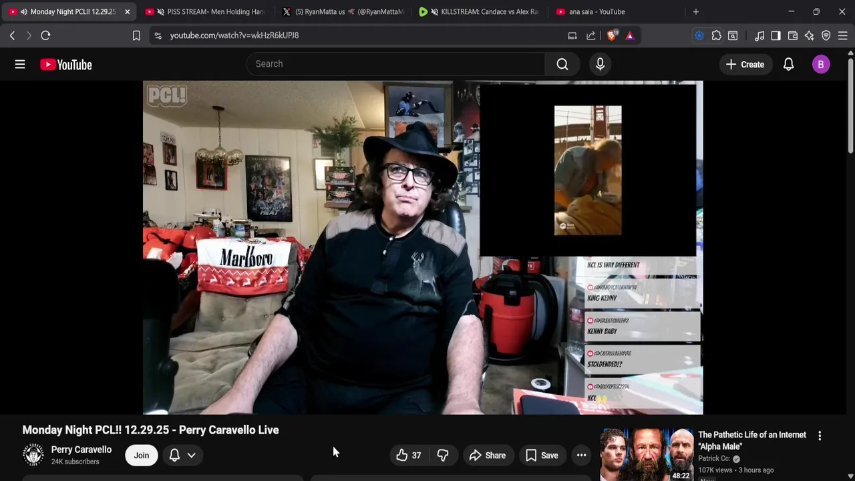Join the Perry Caravello channel
This screenshot has width=855, height=481.
142,455
